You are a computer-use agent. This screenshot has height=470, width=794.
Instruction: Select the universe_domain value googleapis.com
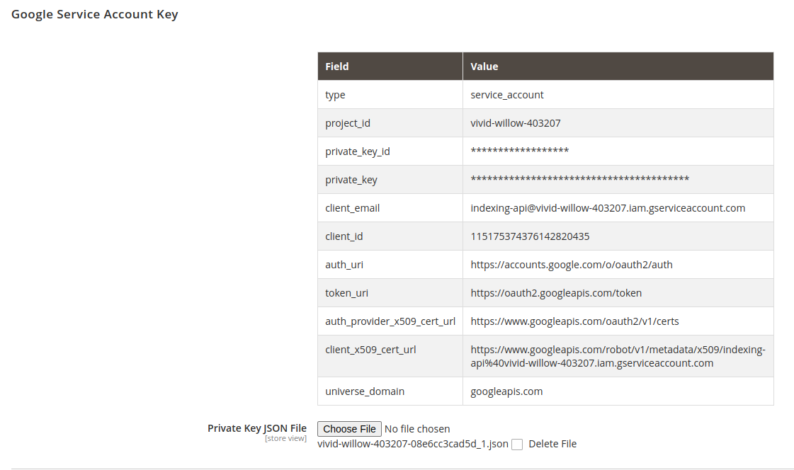pyautogui.click(x=506, y=391)
